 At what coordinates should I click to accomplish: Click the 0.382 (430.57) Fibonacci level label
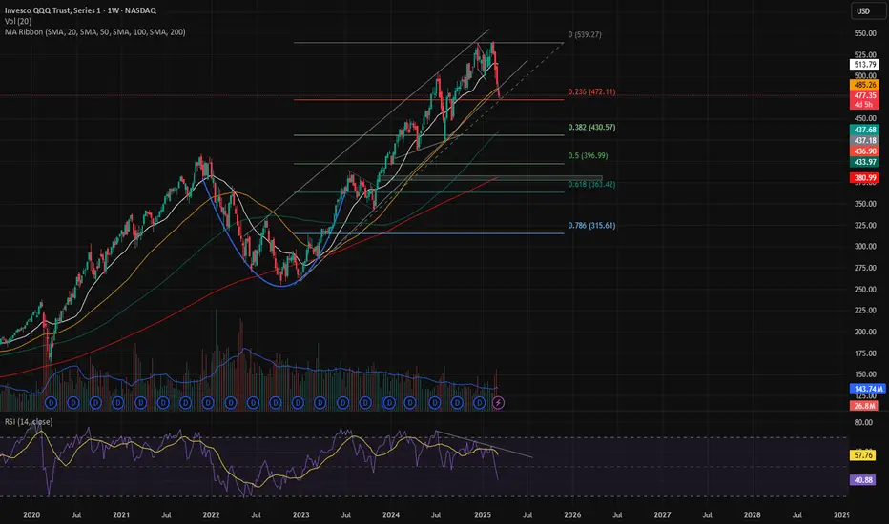coord(591,128)
